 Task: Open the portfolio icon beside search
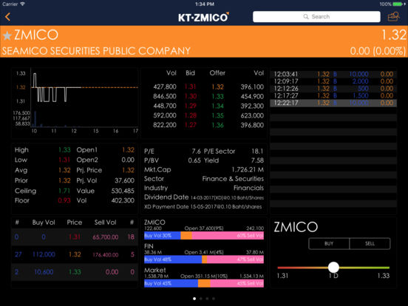393,17
